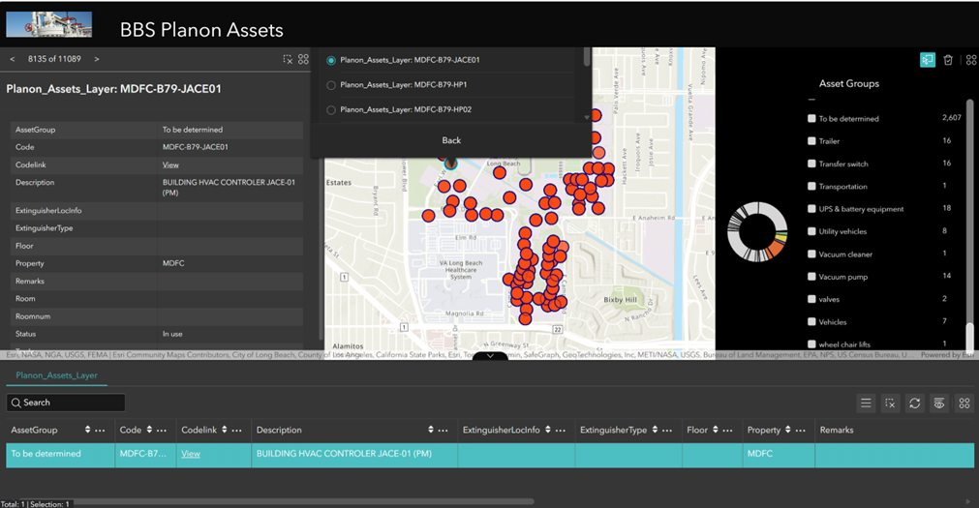Screen dimensions: 979x508
Task: Go to next feature with right arrow
Action: (96, 59)
